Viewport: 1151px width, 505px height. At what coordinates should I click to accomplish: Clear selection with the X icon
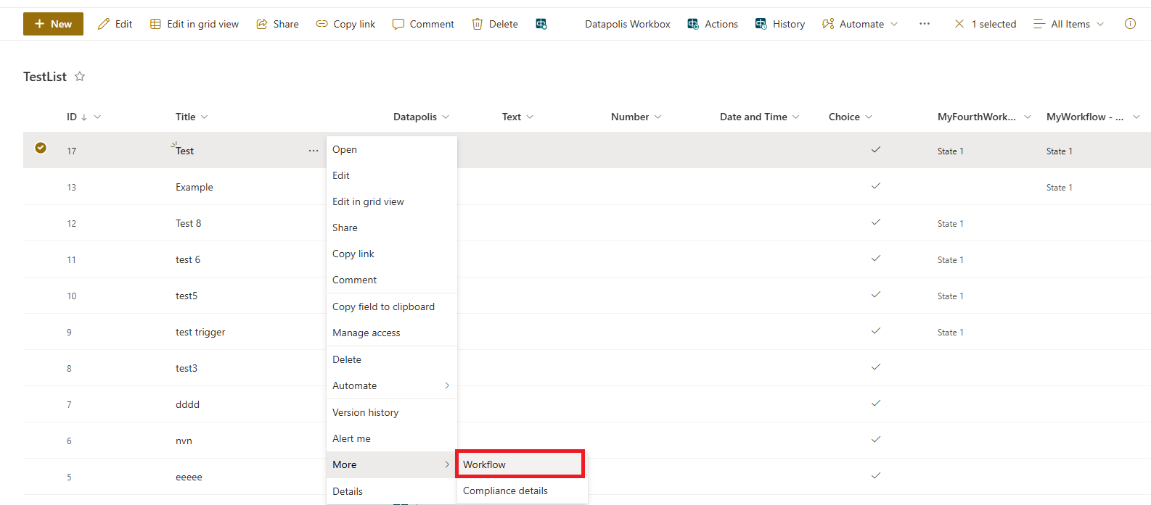(959, 24)
